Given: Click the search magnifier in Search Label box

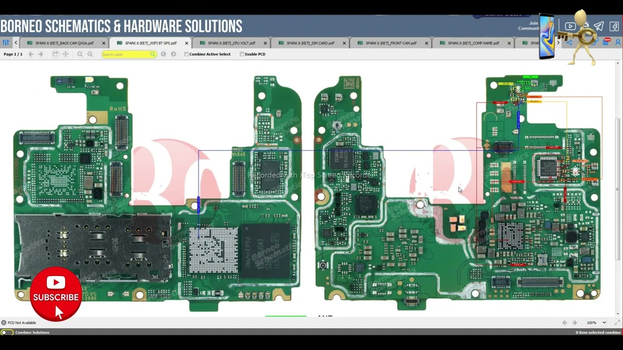Looking at the screenshot, I should click(x=153, y=54).
